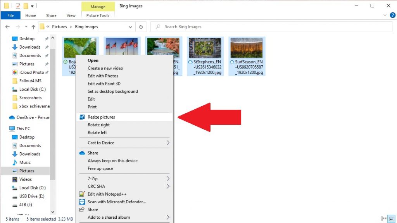The image size is (397, 223).
Task: Click the Resize pictures menu icon
Action: pos(82,117)
